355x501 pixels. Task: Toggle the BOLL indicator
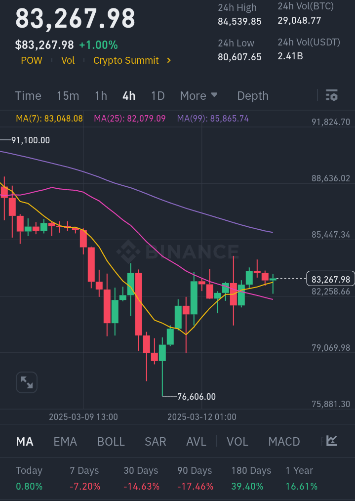tap(111, 441)
